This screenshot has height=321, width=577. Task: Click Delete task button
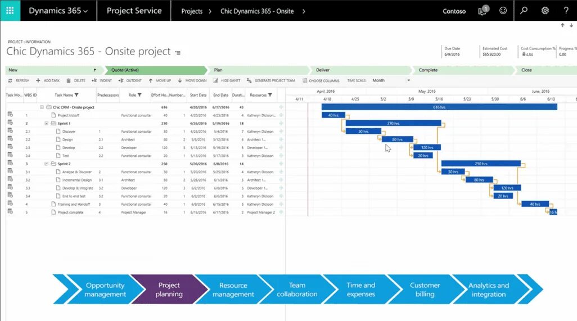pyautogui.click(x=76, y=80)
